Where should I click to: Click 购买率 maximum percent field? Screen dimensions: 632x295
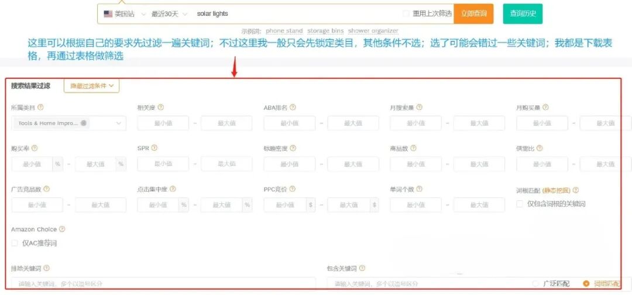click(x=95, y=164)
